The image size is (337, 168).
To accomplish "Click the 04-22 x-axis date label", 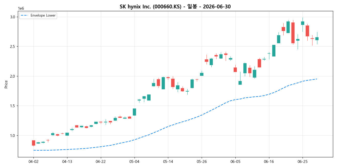I will click(x=101, y=162).
